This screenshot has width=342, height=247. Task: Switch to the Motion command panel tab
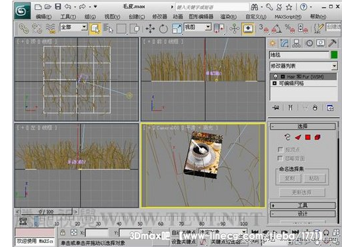tap(309, 43)
